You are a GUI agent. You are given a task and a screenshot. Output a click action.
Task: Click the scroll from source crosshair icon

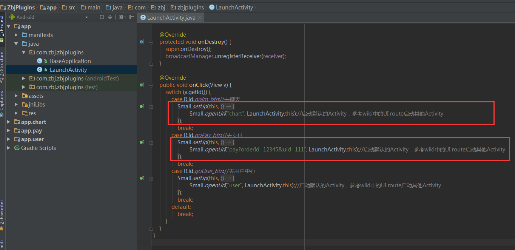point(102,17)
